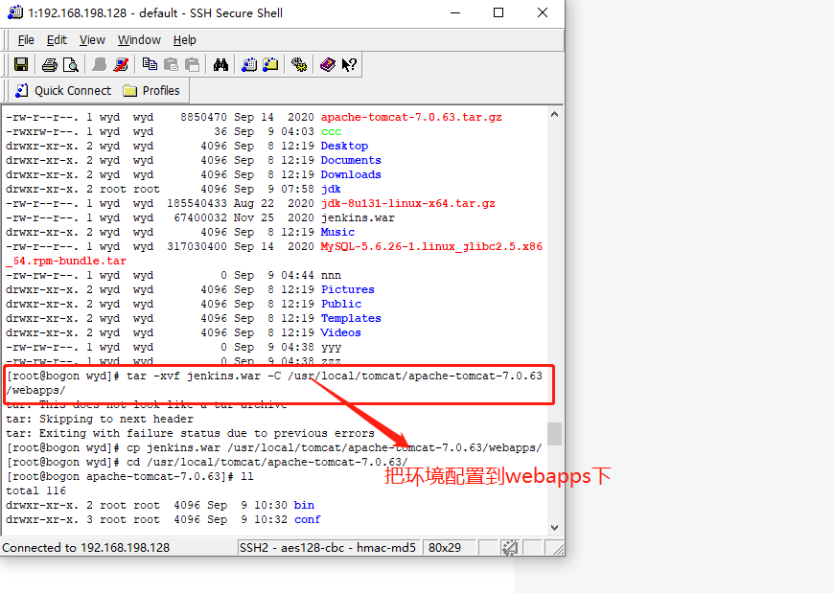
Task: Open the View menu
Action: (x=92, y=40)
